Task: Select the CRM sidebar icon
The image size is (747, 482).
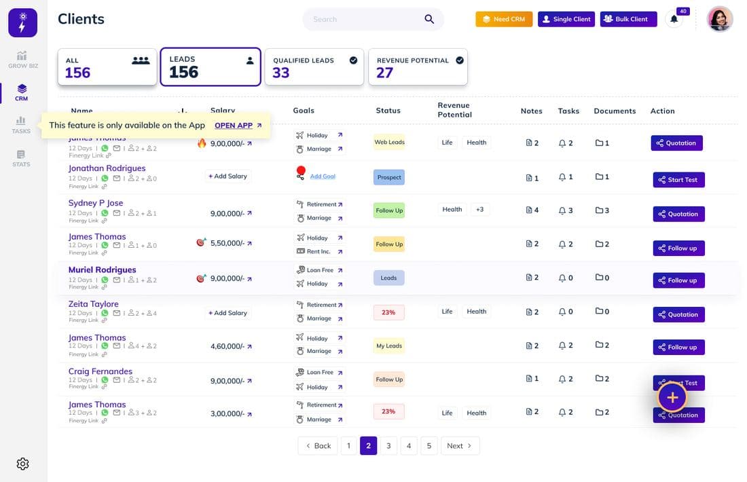Action: (22, 92)
